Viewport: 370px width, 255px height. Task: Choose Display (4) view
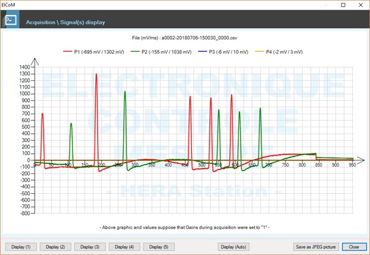point(124,247)
